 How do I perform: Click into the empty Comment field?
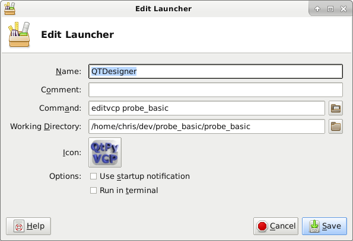point(216,89)
